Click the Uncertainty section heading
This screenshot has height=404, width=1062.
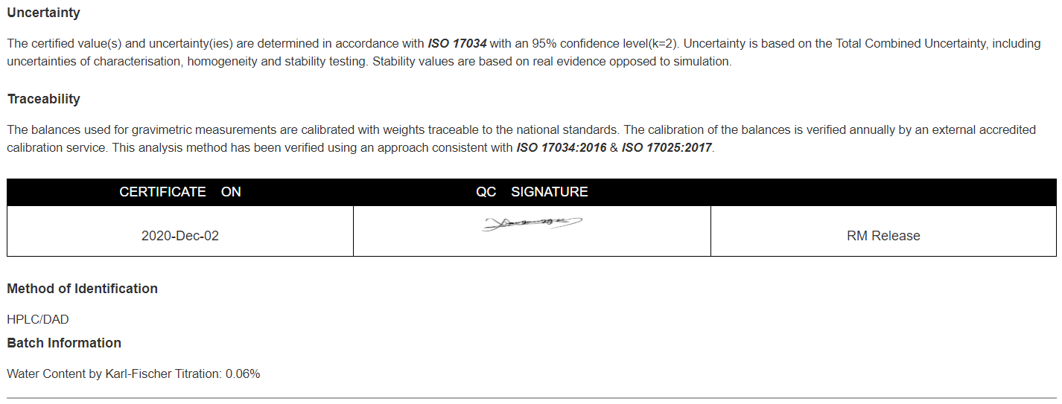point(43,13)
